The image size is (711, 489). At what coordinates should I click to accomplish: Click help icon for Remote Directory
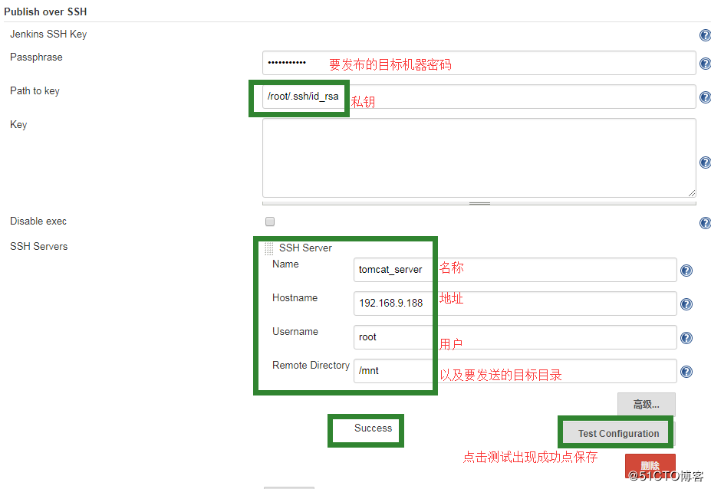pyautogui.click(x=686, y=372)
